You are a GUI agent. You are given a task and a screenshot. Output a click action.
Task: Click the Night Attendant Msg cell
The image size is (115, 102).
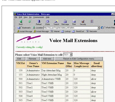click(x=53, y=75)
